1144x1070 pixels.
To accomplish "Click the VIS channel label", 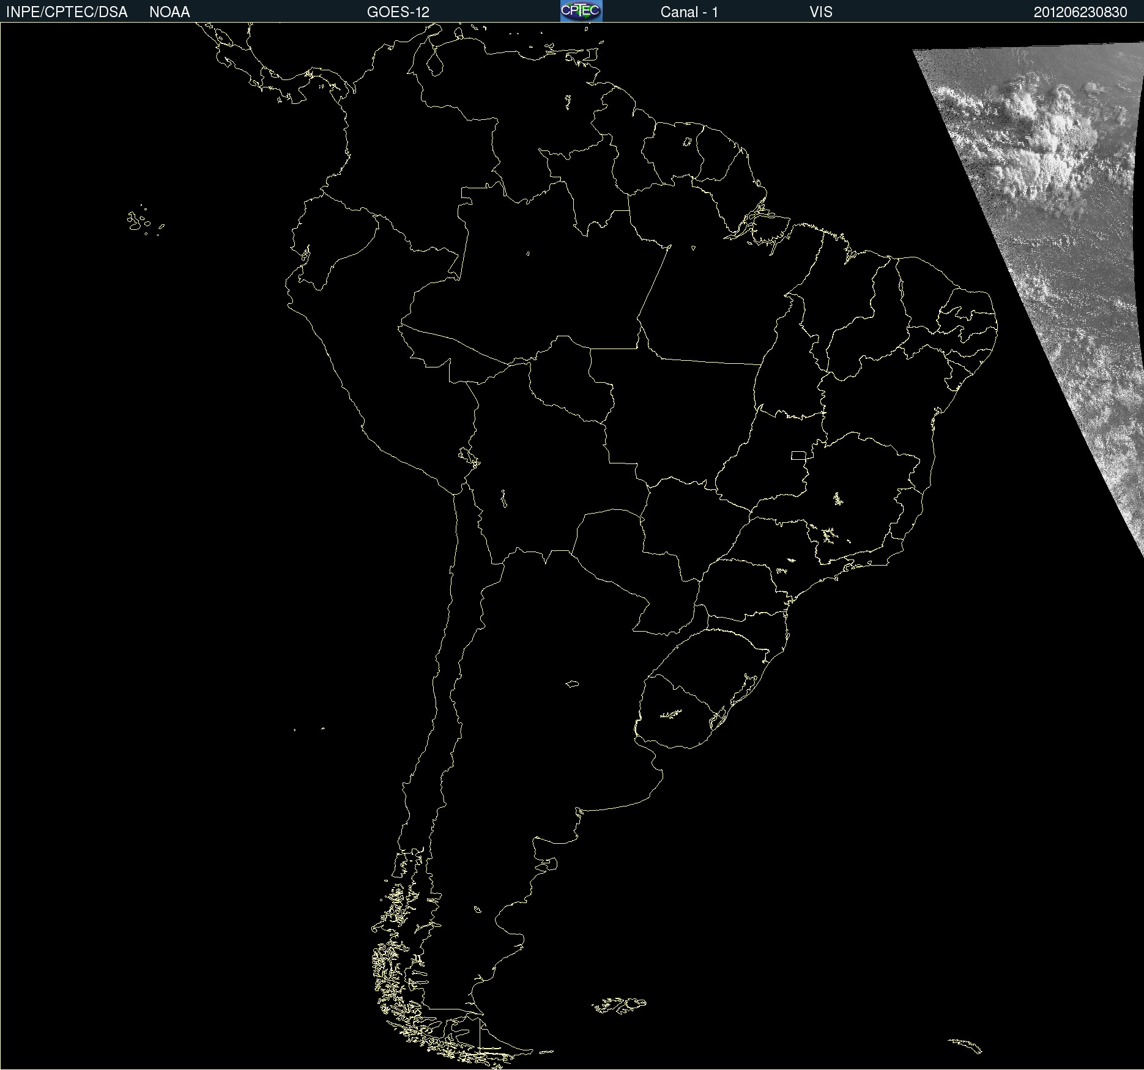I will (x=821, y=12).
